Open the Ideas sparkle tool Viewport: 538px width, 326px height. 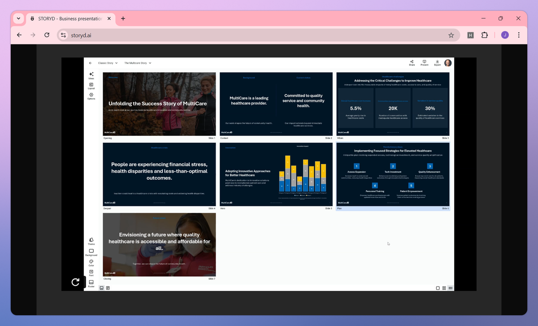[x=91, y=75]
